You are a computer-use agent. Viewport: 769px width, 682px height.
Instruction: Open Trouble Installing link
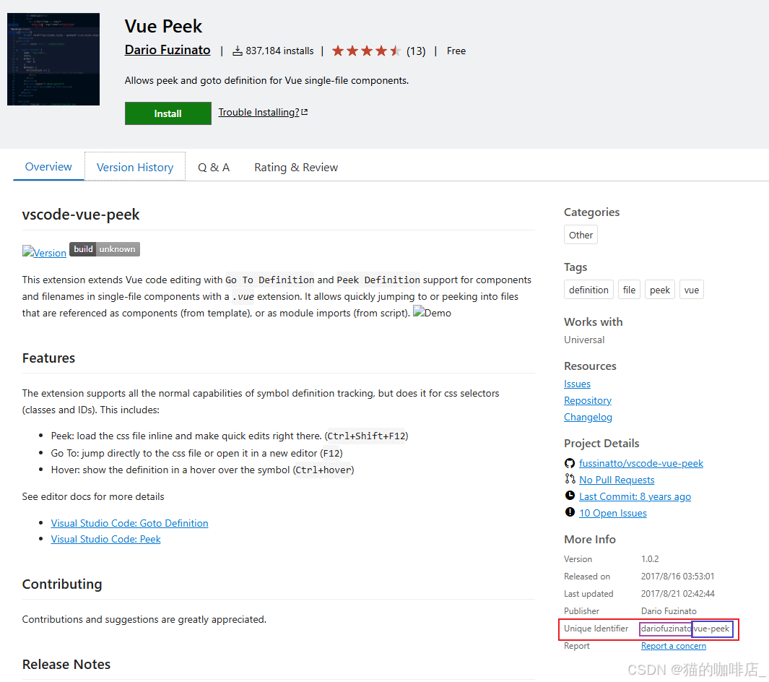[258, 113]
